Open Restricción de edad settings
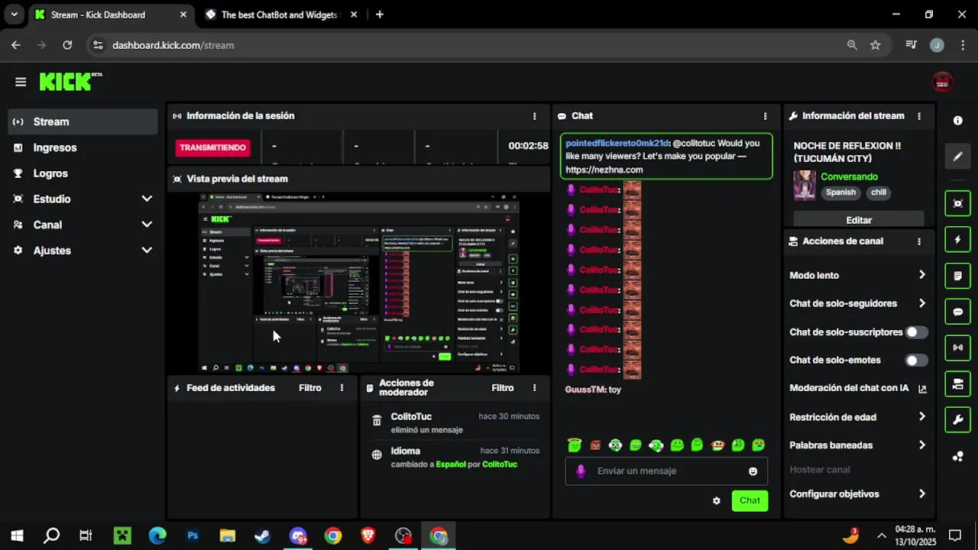This screenshot has width=978, height=550. coord(858,417)
